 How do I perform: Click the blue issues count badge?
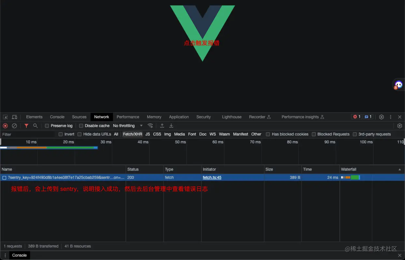(368, 117)
